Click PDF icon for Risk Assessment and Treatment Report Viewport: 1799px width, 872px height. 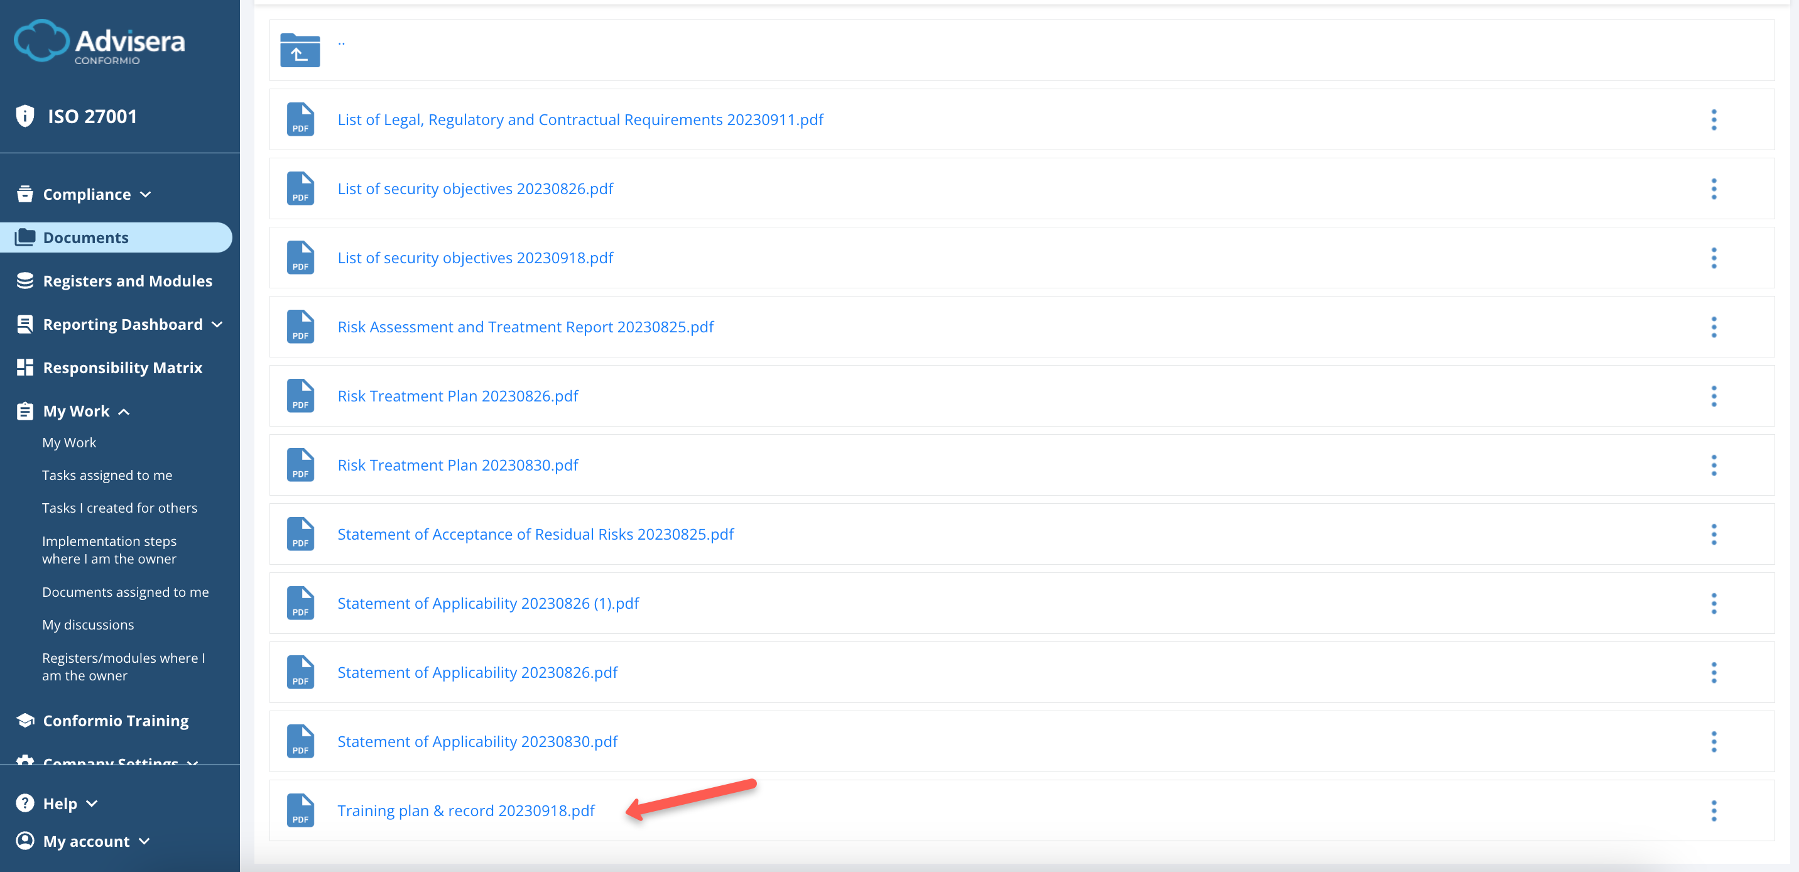pyautogui.click(x=300, y=327)
